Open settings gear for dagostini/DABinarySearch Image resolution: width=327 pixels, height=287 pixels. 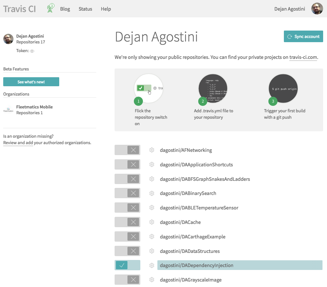click(152, 193)
